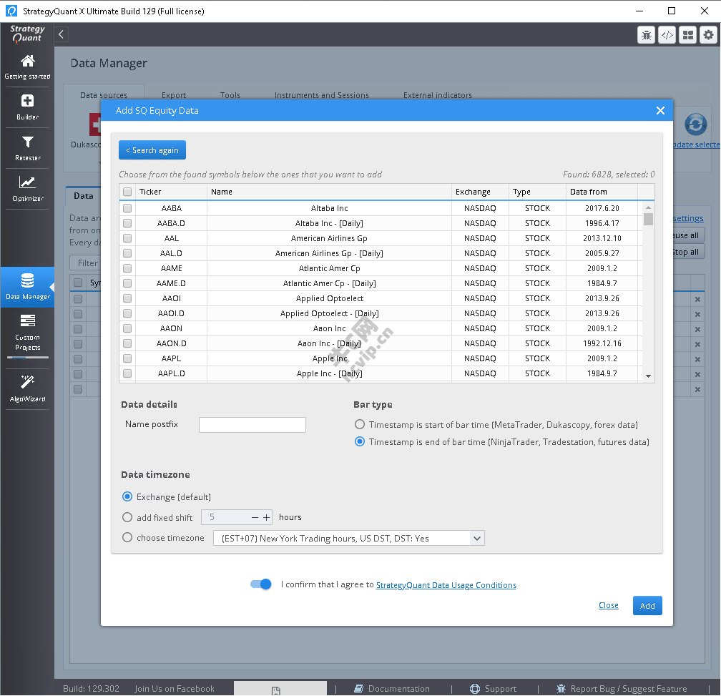Switch to the Tools tab

(x=230, y=94)
